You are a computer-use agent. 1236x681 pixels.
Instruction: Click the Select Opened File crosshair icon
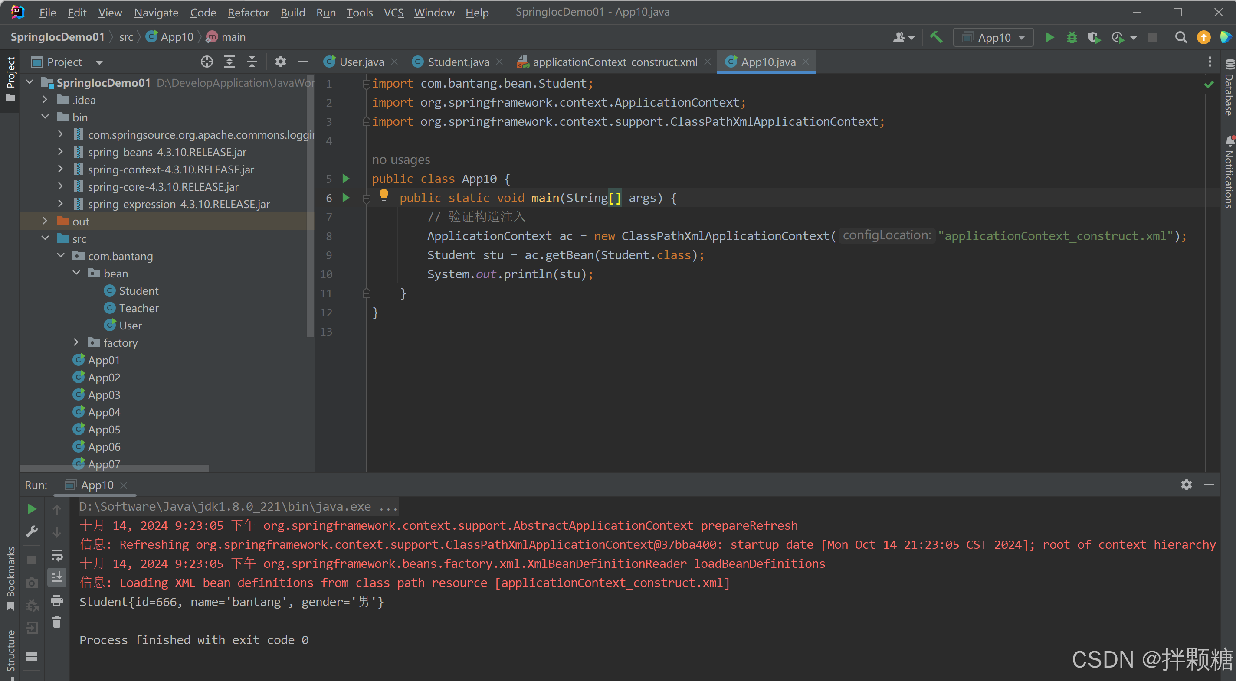207,62
